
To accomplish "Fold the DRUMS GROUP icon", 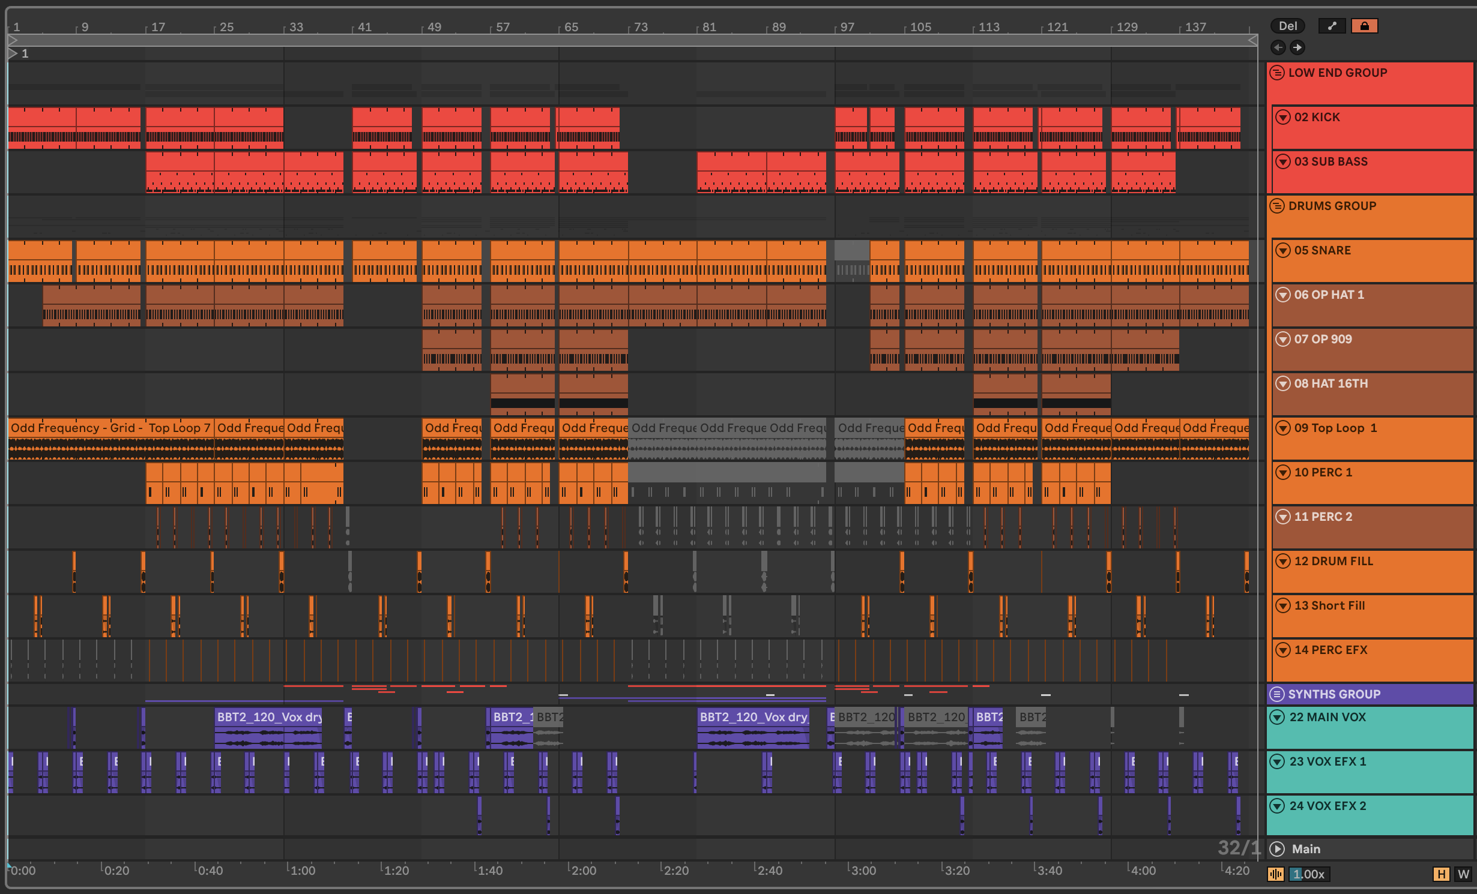I will (x=1277, y=206).
